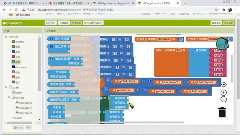The image size is (240, 135).
Task: Open the Chrome three-dot menu
Action: 236,10
